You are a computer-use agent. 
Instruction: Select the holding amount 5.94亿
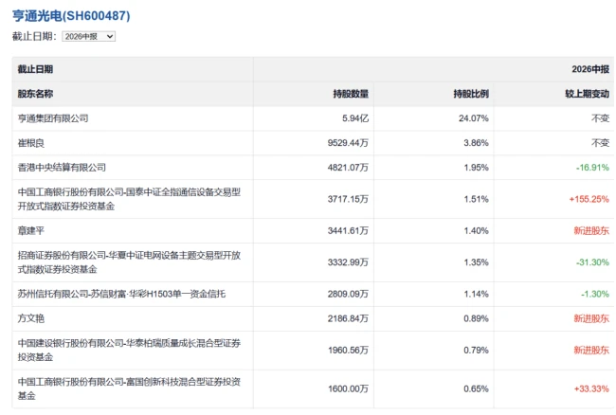pyautogui.click(x=355, y=118)
